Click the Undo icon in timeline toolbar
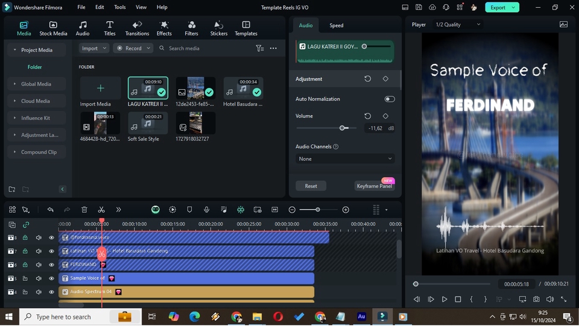Image resolution: width=579 pixels, height=326 pixels. (50, 210)
